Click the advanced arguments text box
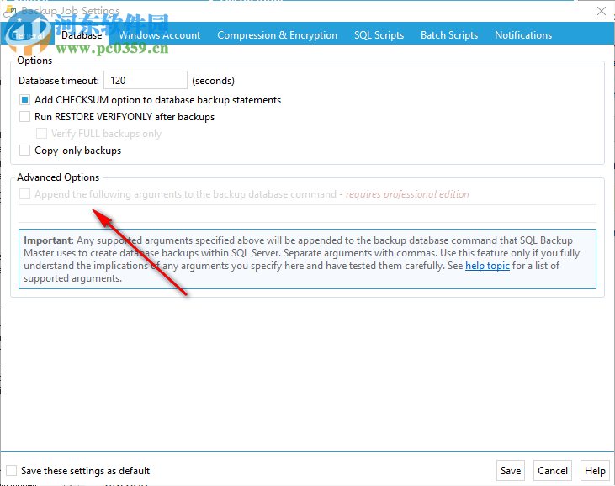The width and height of the screenshot is (615, 486). click(x=308, y=214)
